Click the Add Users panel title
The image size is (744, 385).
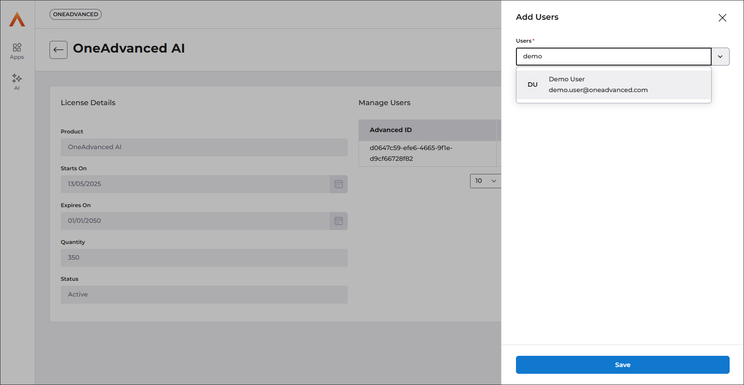(537, 17)
